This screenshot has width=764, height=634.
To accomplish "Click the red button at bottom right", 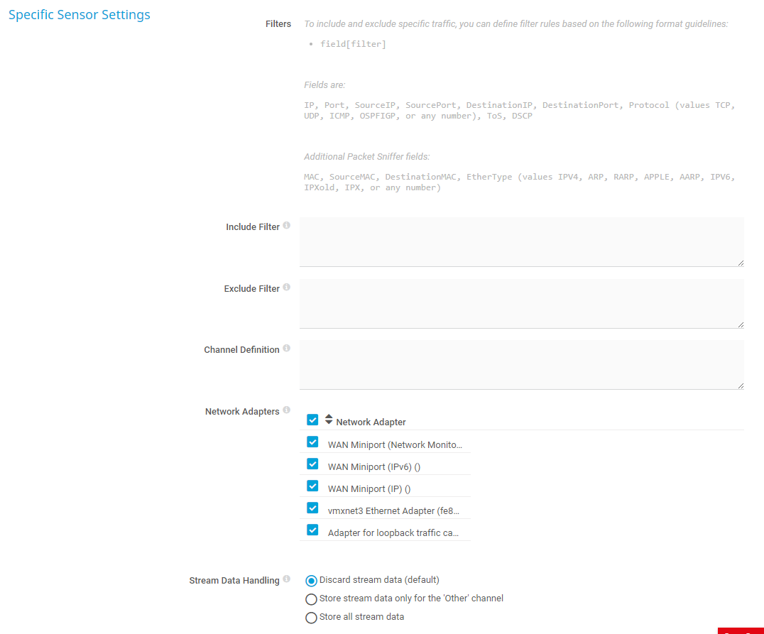I will pos(740,630).
